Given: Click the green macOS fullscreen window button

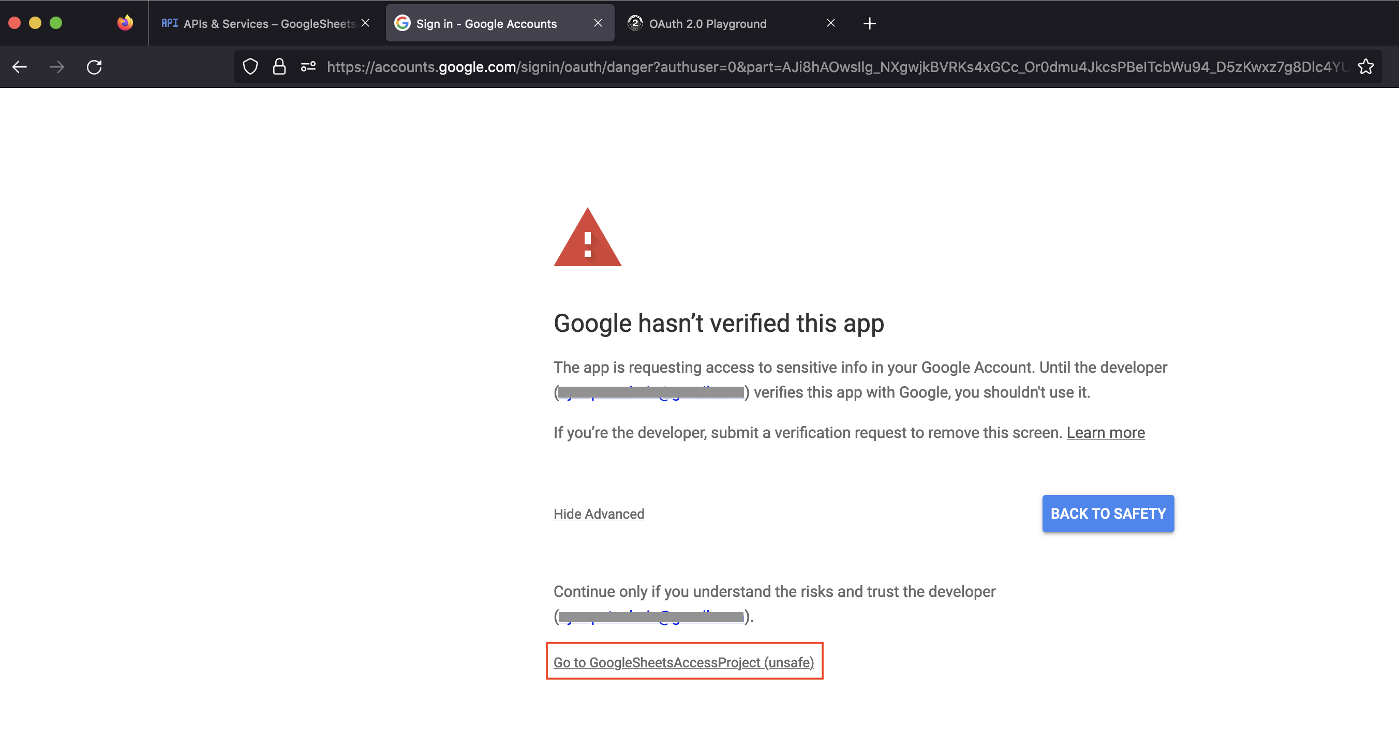Looking at the screenshot, I should [x=56, y=23].
